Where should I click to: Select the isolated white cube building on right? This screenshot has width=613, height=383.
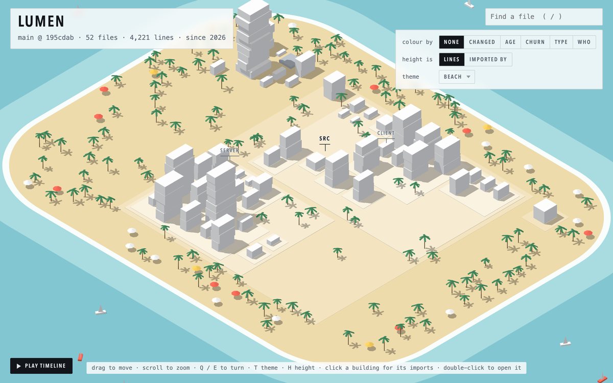pyautogui.click(x=545, y=211)
